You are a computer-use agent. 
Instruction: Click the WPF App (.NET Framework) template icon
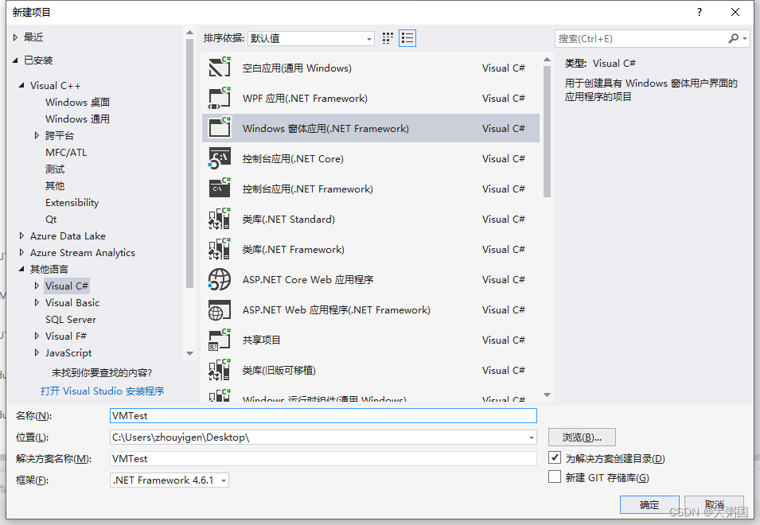tap(220, 98)
